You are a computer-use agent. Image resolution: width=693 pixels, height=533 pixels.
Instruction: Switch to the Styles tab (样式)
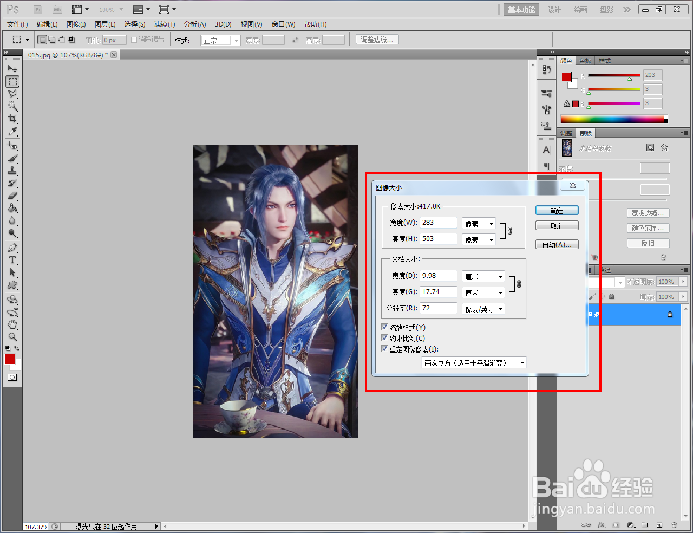pyautogui.click(x=605, y=61)
